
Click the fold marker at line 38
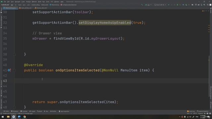pyautogui.click(x=14, y=54)
